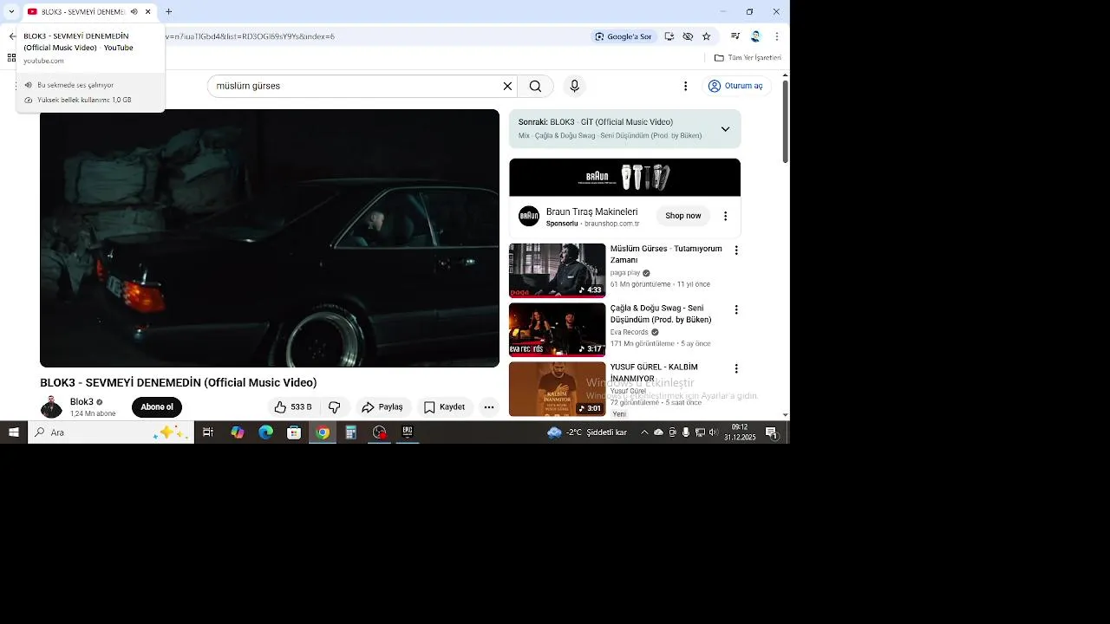Click the browser back arrow

pyautogui.click(x=12, y=36)
